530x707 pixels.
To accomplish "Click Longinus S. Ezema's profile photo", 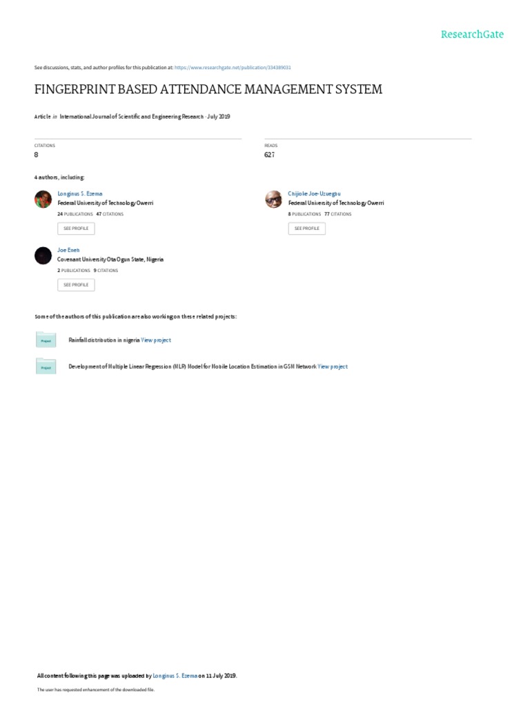I will pyautogui.click(x=43, y=199).
